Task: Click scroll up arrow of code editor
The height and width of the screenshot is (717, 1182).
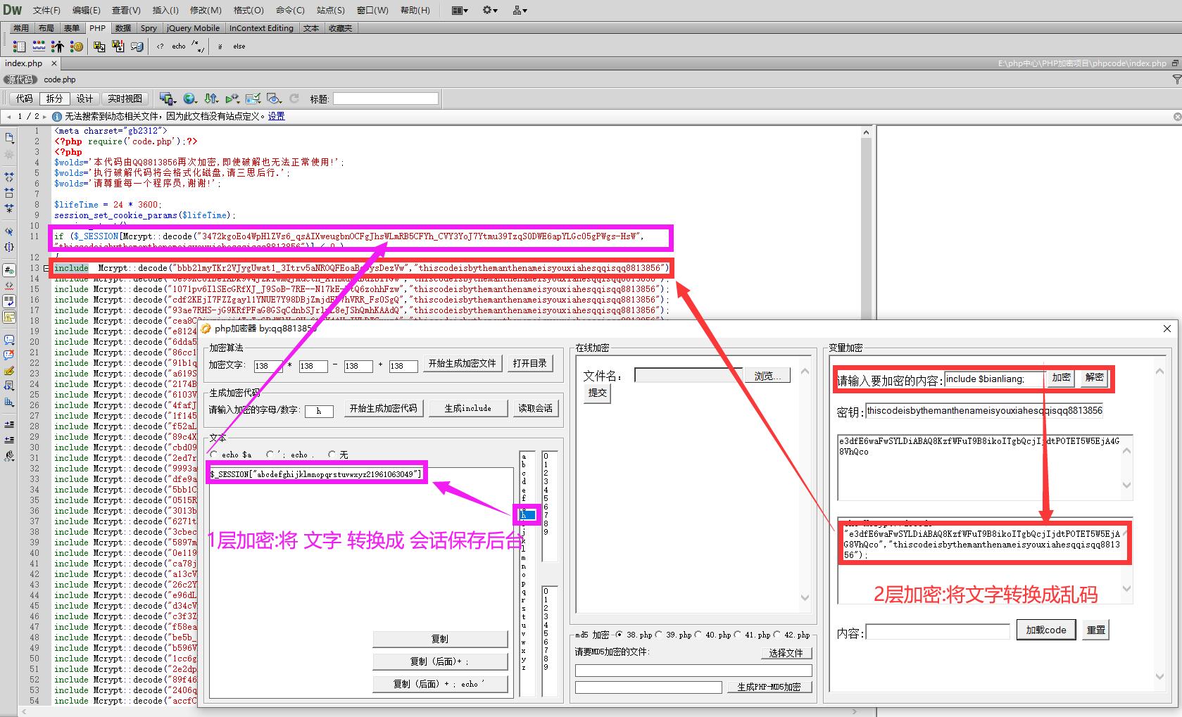Action: point(866,132)
